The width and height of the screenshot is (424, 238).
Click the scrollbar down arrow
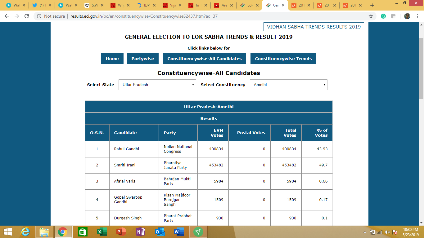(421, 223)
